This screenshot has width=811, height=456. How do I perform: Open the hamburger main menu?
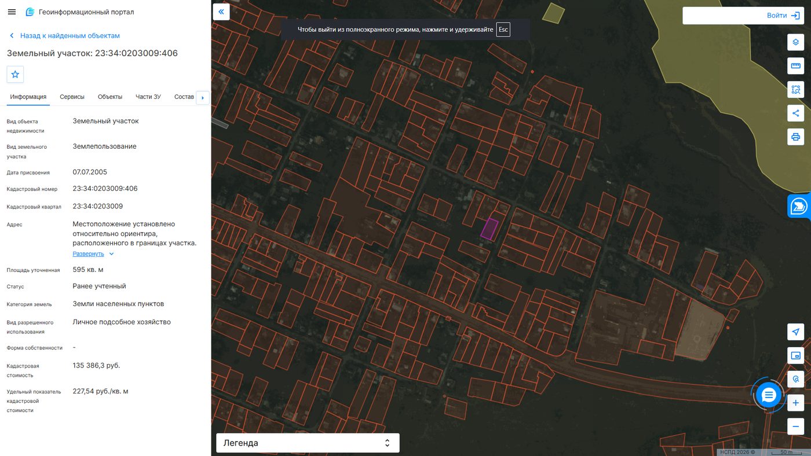coord(12,12)
